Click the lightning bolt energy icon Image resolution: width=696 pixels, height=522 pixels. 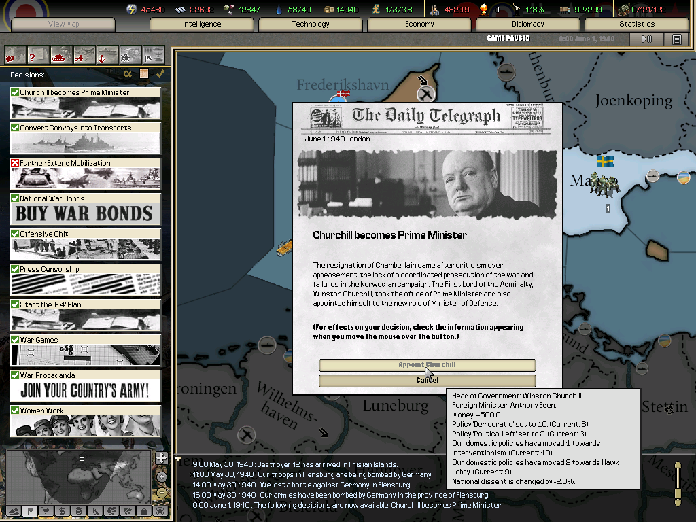(131, 10)
